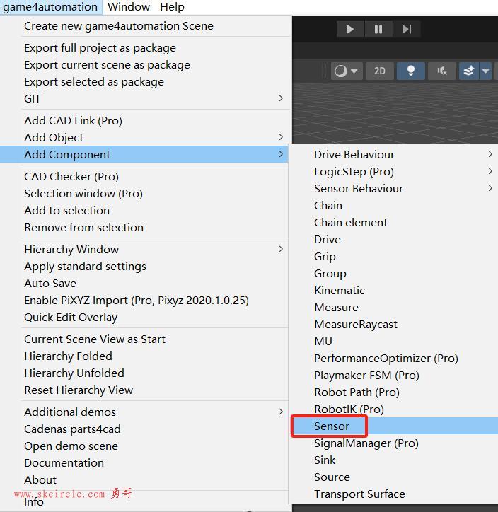Select Export selected as package
This screenshot has width=498, height=512.
(x=145, y=82)
